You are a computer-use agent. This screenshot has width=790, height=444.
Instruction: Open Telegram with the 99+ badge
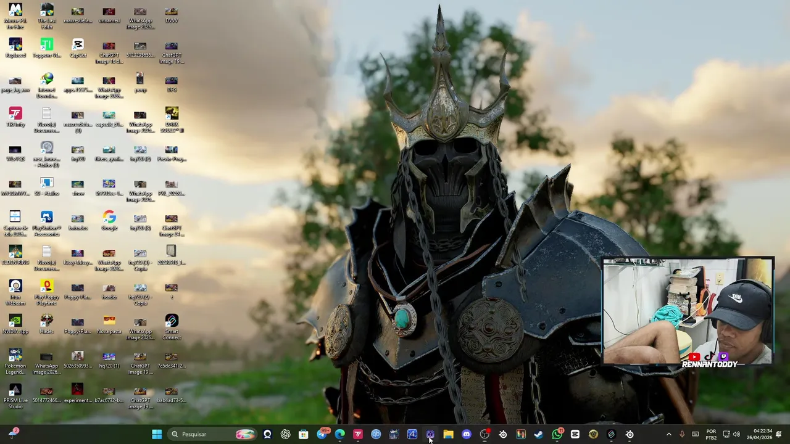tap(322, 434)
